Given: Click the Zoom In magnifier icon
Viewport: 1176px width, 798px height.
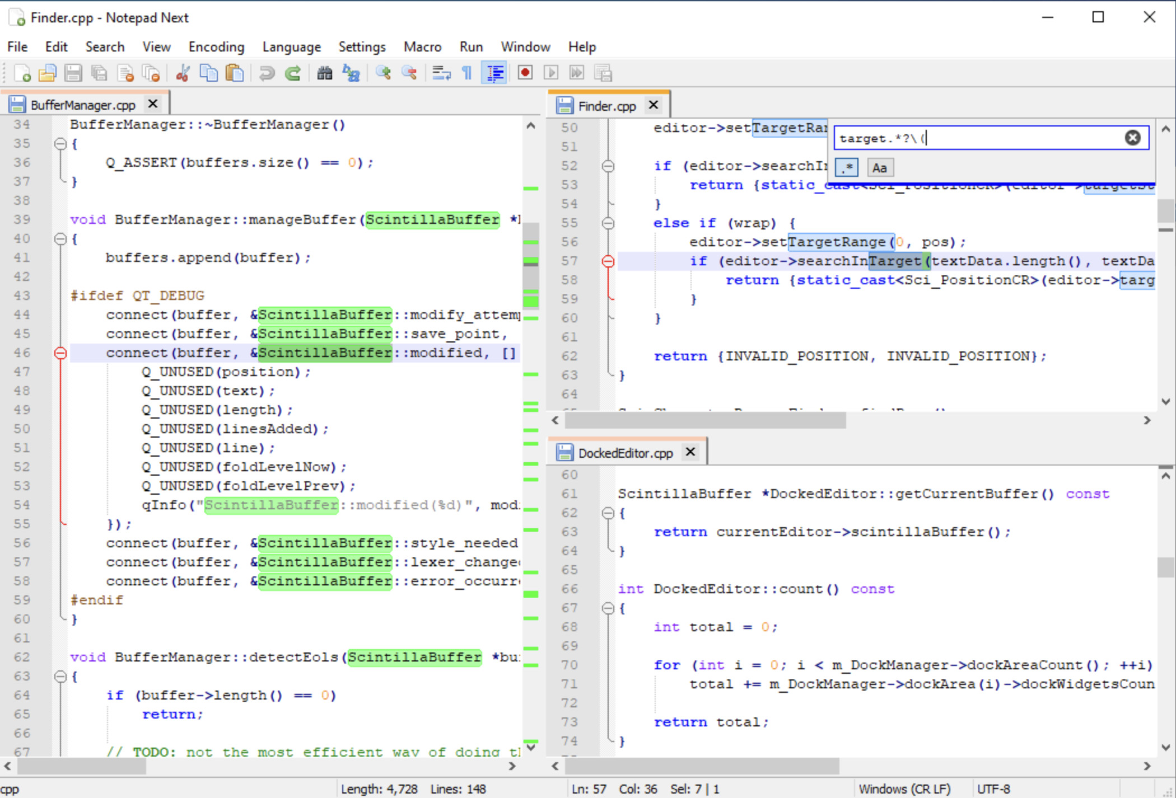Looking at the screenshot, I should [x=384, y=73].
